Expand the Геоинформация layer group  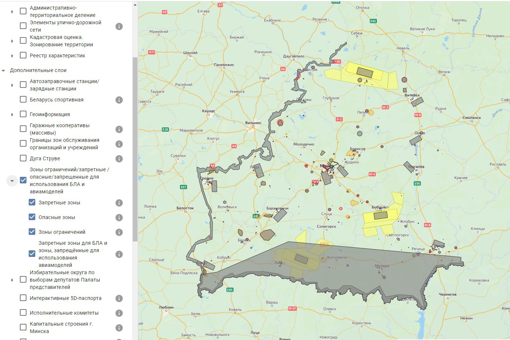pyautogui.click(x=12, y=115)
